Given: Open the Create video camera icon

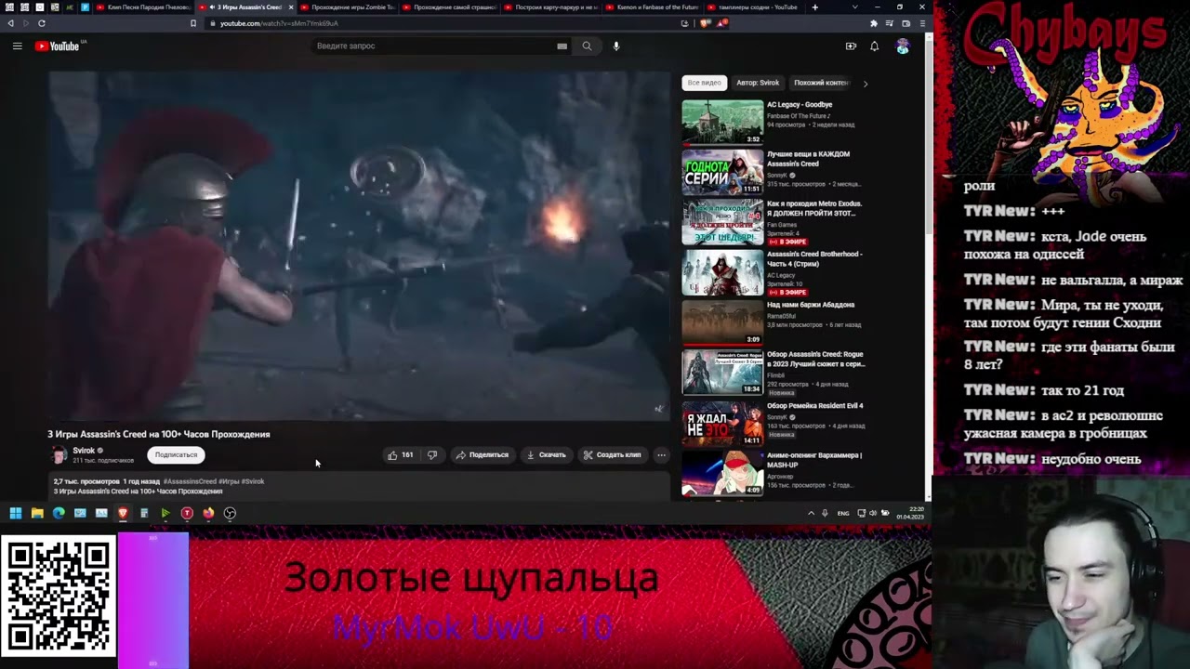Looking at the screenshot, I should point(851,46).
